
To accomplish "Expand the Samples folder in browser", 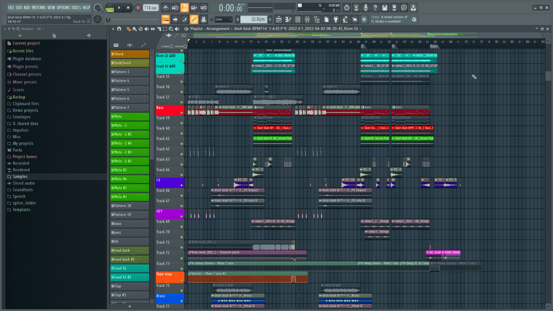I will [20, 177].
